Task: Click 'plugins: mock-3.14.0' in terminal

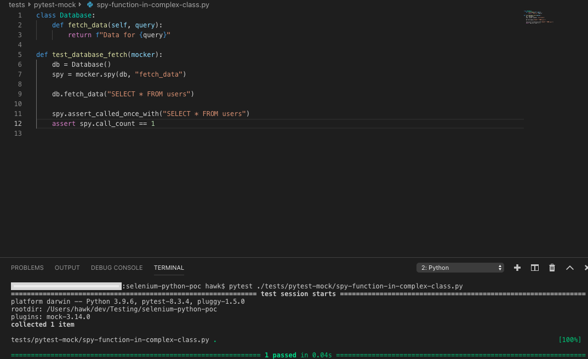Action: tap(50, 317)
